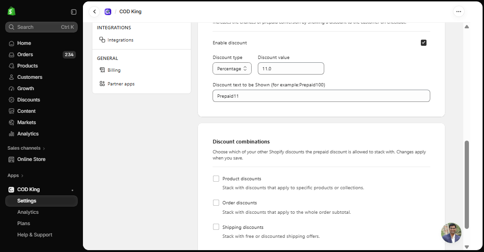Open the Billing settings link

(114, 70)
